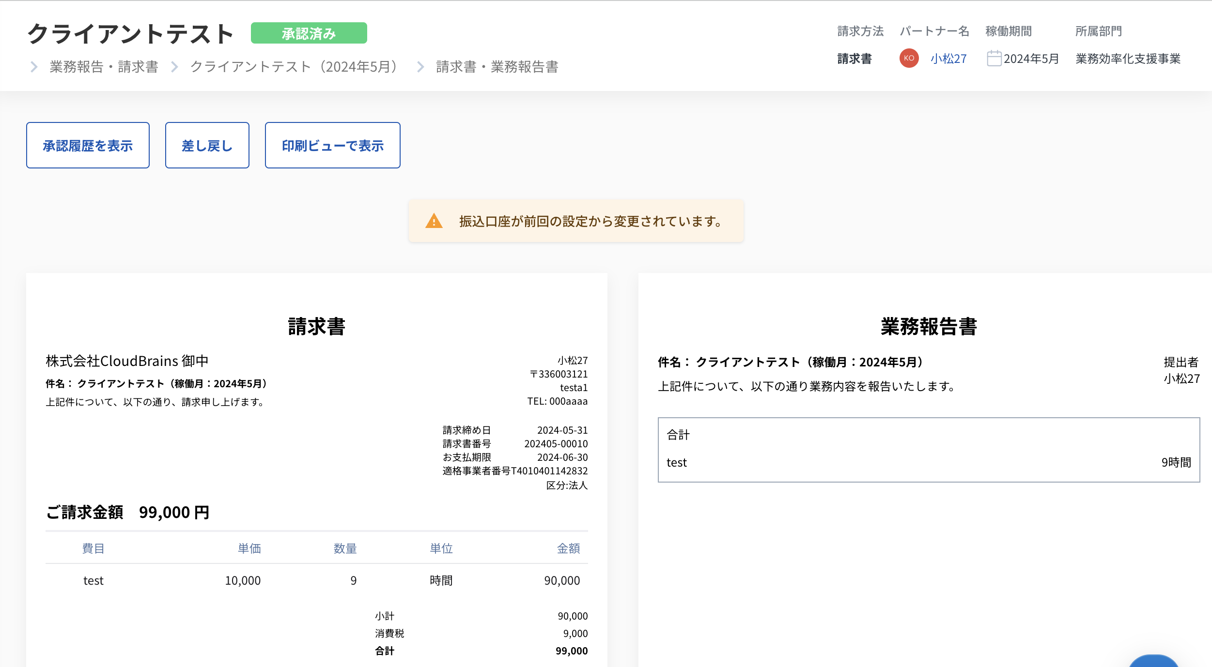The width and height of the screenshot is (1212, 667).
Task: Click the 金額 column header
Action: pos(568,548)
